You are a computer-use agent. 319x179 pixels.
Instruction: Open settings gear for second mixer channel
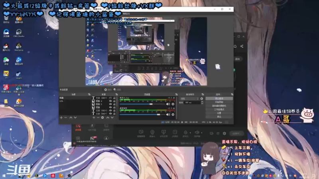coord(173,115)
